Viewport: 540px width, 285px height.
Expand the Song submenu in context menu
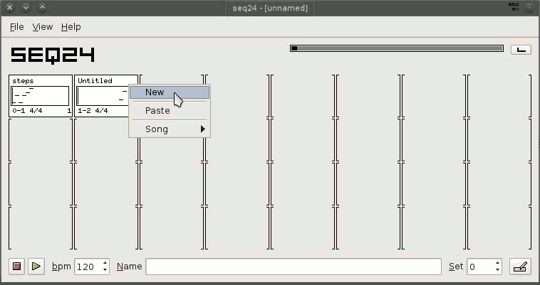tap(169, 129)
